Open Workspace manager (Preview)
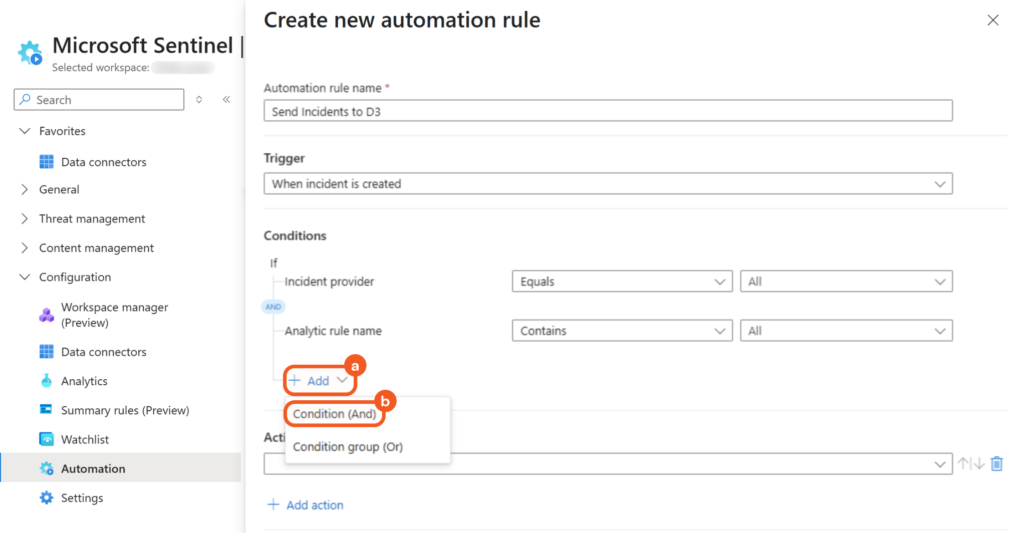The width and height of the screenshot is (1026, 533). (x=114, y=315)
